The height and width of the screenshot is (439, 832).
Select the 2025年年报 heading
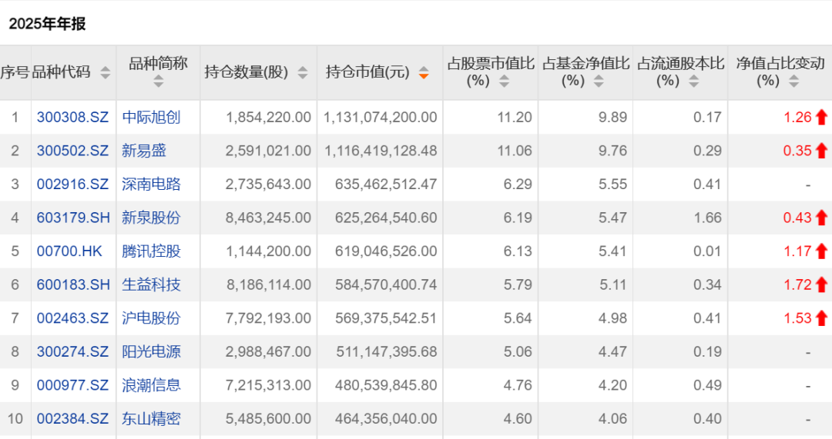[47, 24]
